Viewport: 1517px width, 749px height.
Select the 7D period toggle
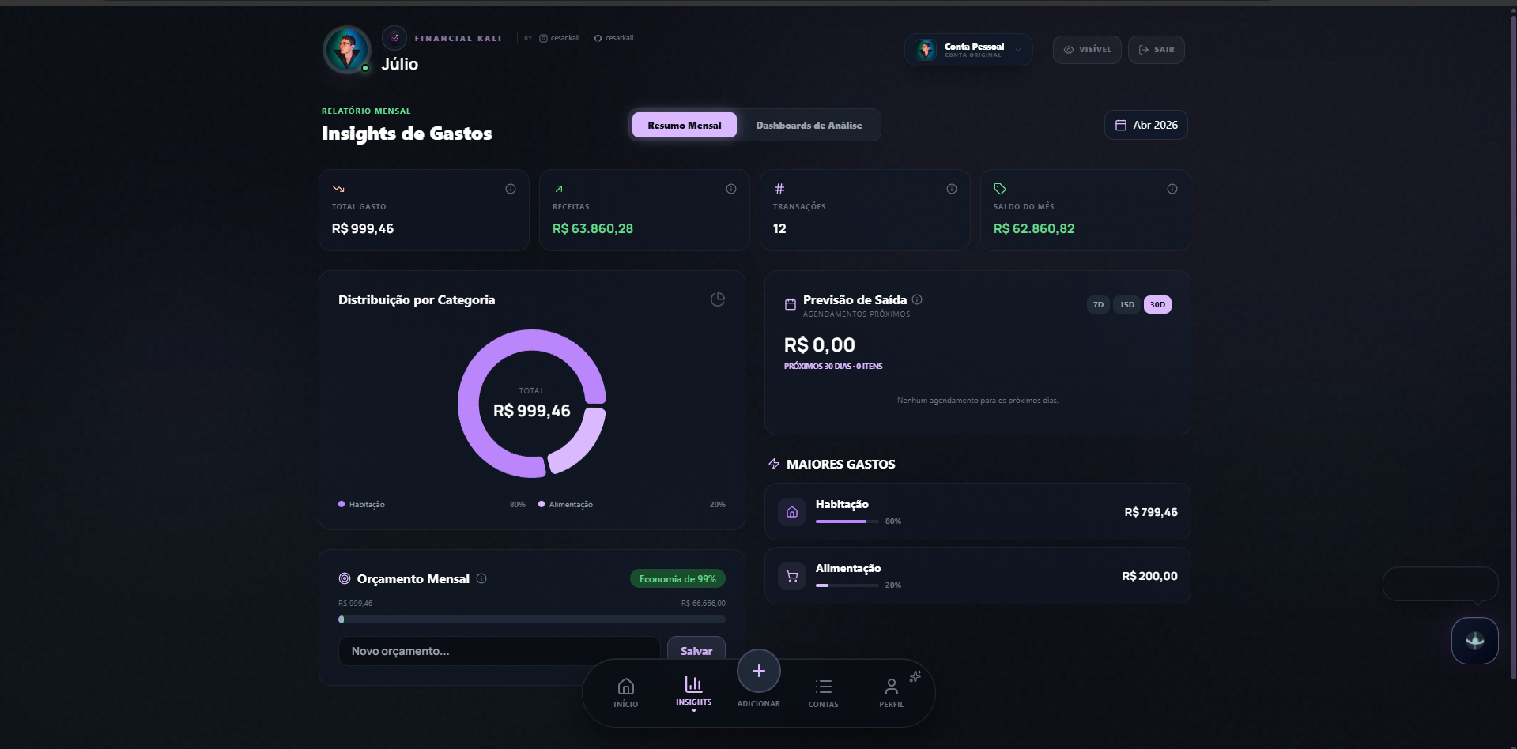coord(1097,304)
